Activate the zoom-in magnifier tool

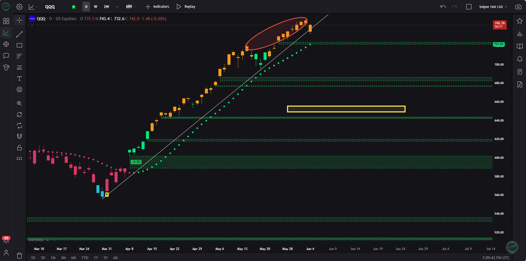(19, 104)
